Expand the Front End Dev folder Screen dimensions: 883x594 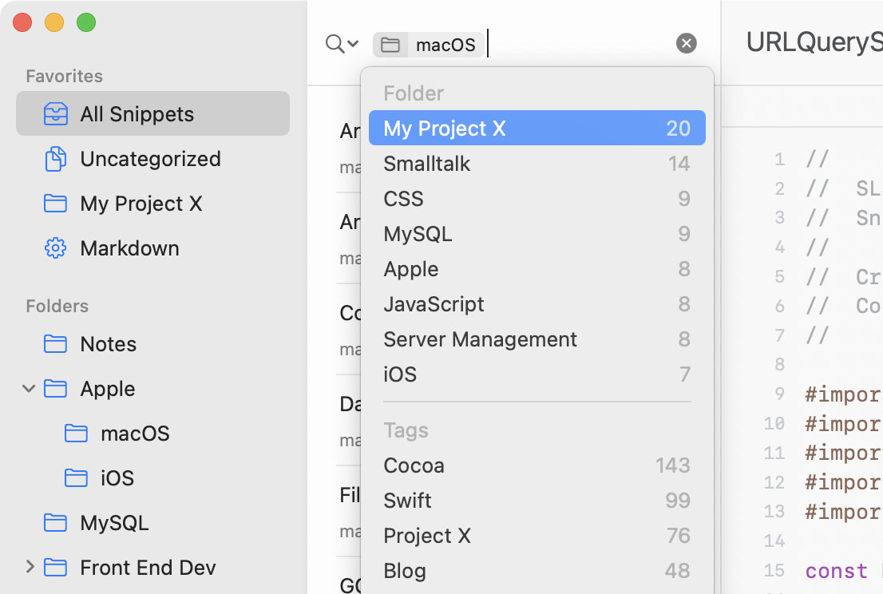[x=30, y=566]
